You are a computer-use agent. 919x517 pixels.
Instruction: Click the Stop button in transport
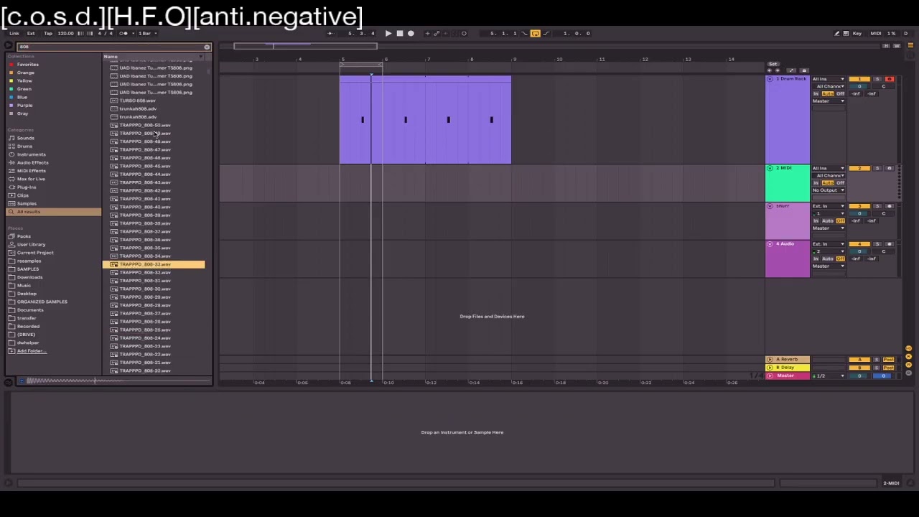(x=400, y=33)
